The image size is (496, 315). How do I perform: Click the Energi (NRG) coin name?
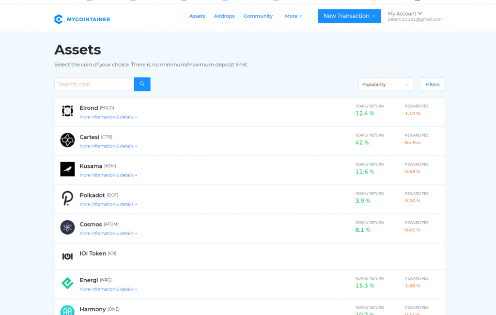pyautogui.click(x=95, y=280)
